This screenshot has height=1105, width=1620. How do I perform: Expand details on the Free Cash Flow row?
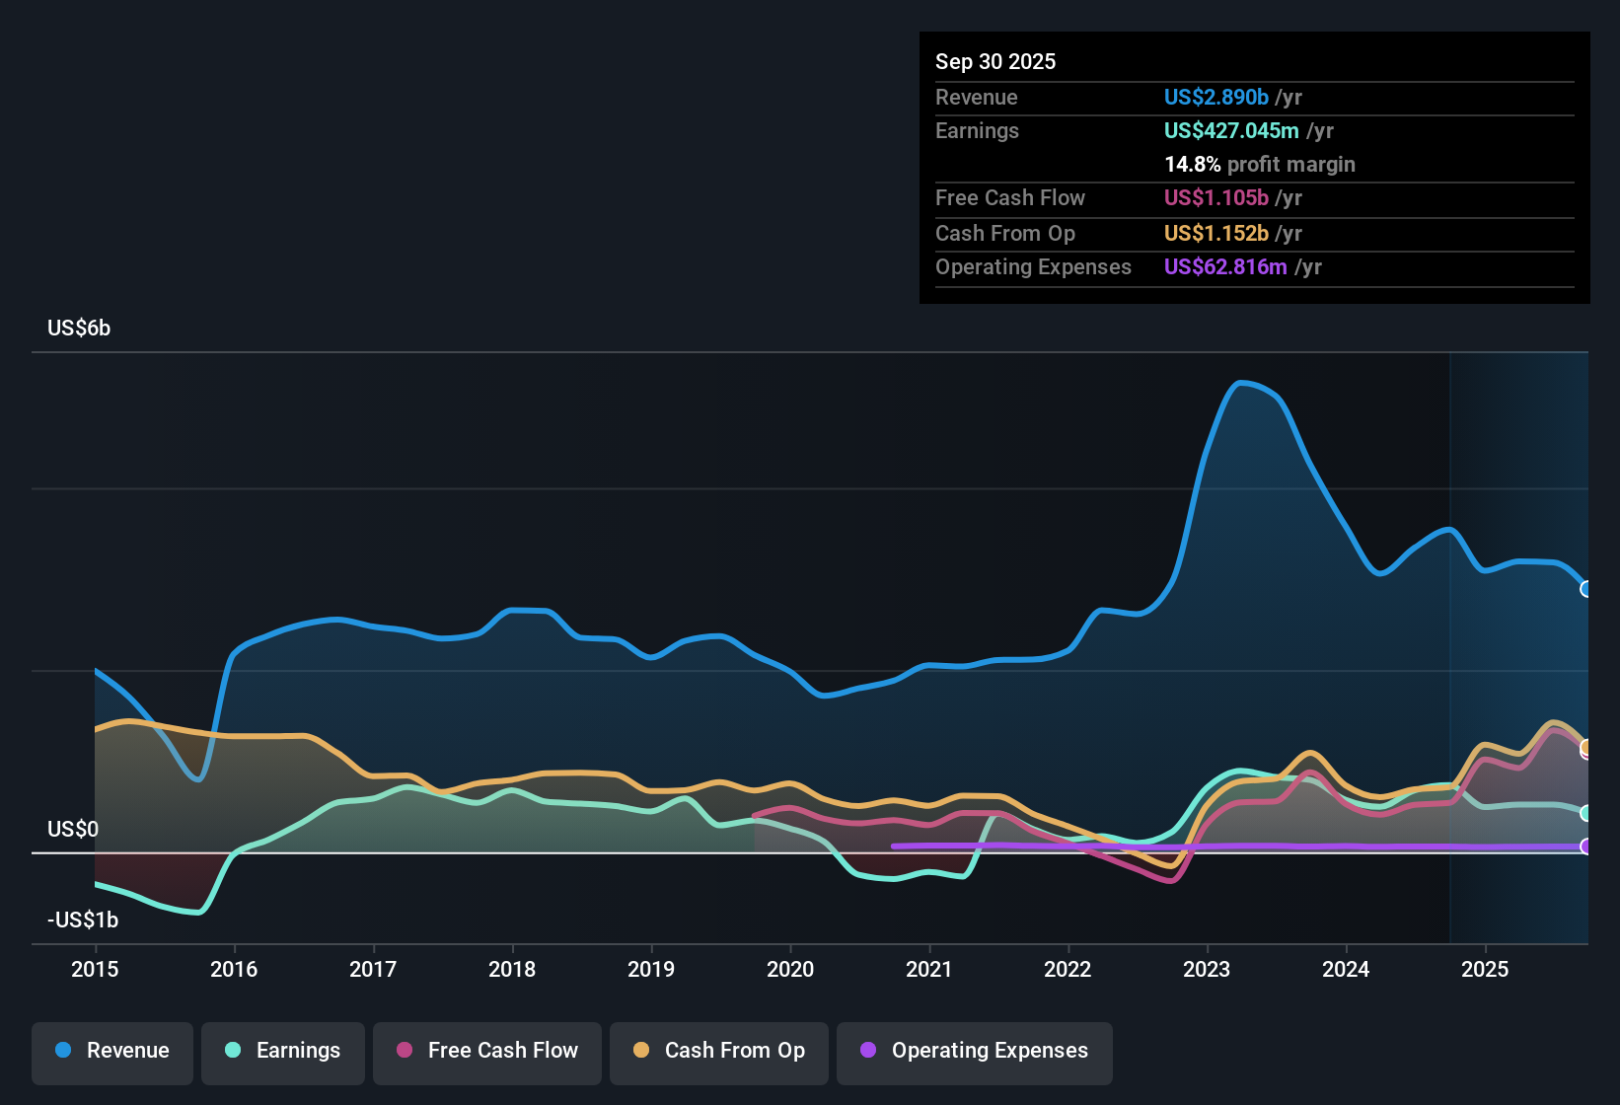pyautogui.click(x=1010, y=197)
